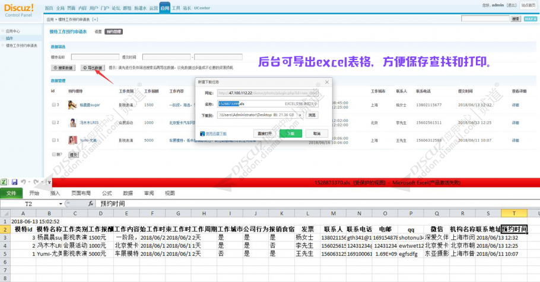Viewport: 540px width, 282px height.
Task: Click the Discuz! Control Panel logo
Action: [x=18, y=10]
